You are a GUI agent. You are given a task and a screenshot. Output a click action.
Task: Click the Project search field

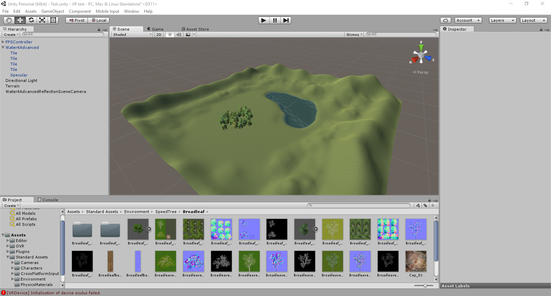[359, 205]
